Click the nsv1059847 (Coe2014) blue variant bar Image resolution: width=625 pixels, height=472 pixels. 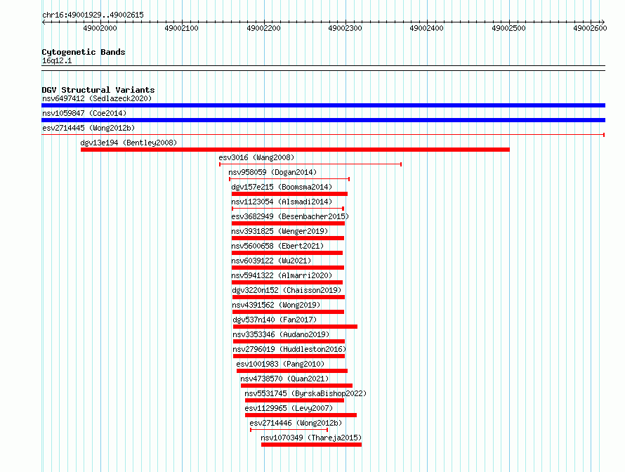[323, 120]
